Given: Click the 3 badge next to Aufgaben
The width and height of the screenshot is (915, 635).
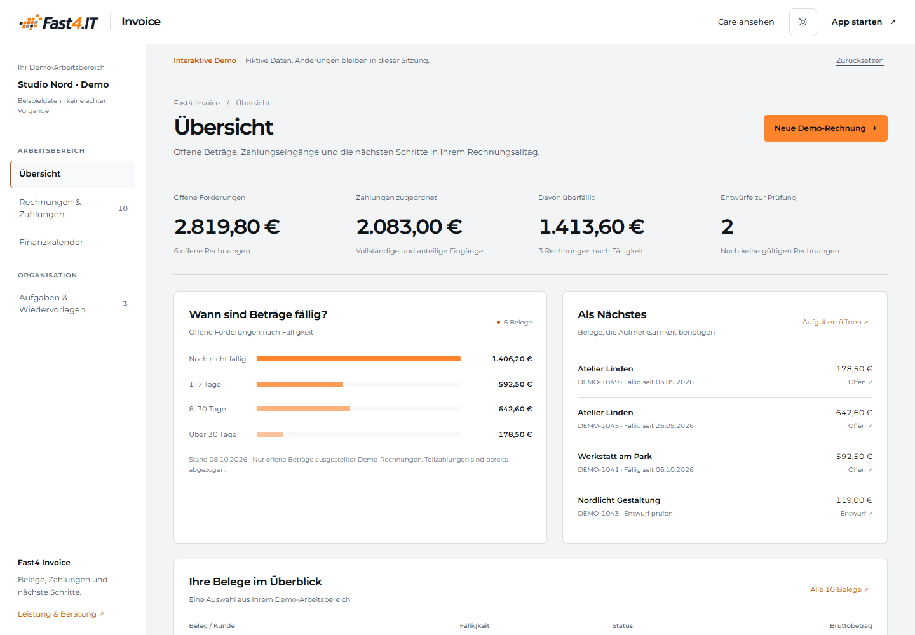Looking at the screenshot, I should tap(125, 304).
